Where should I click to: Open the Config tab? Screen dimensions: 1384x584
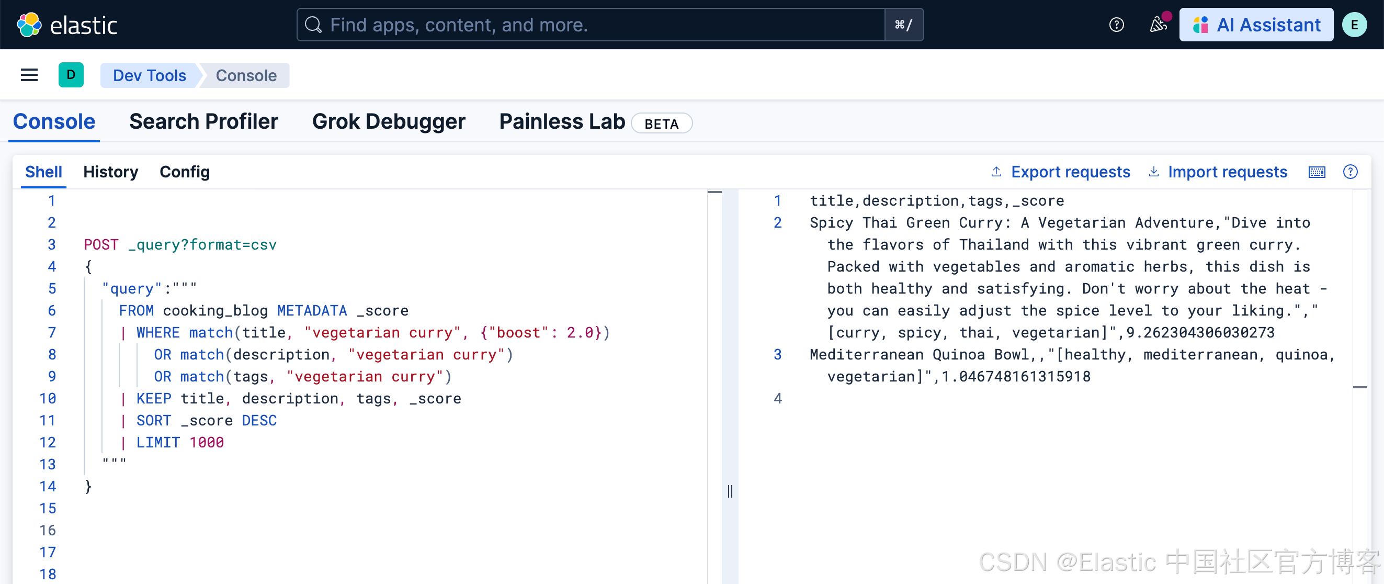184,172
